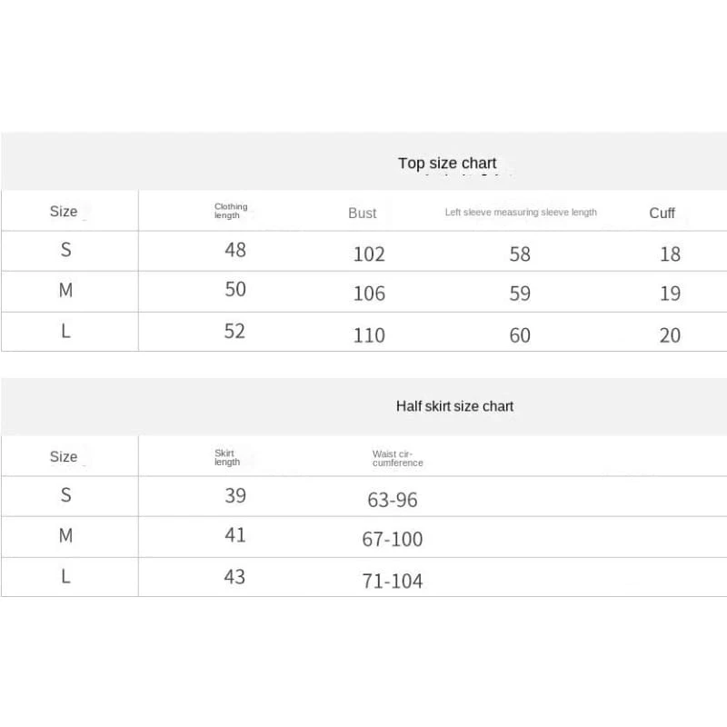Select the skirt length value 39
Image resolution: width=727 pixels, height=727 pixels.
click(x=235, y=495)
